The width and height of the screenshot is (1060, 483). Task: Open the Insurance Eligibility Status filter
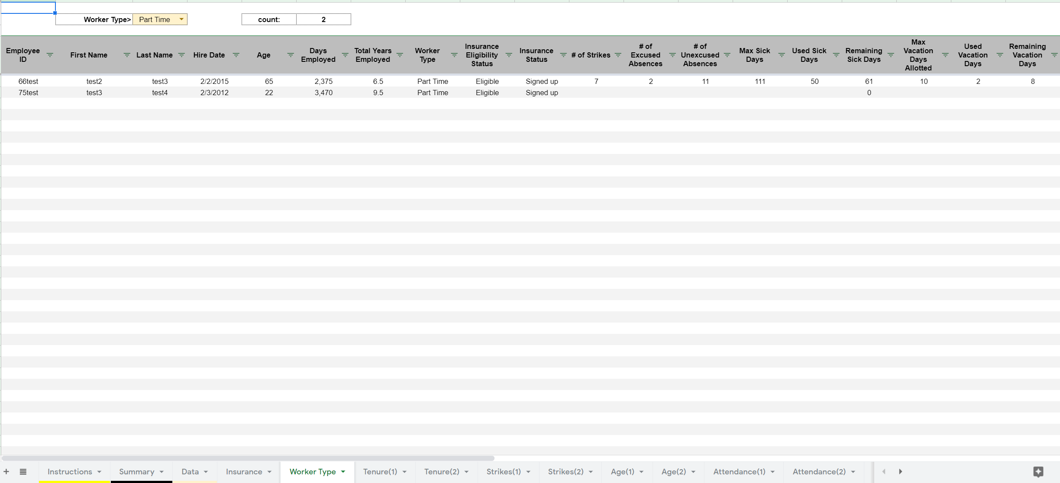509,55
